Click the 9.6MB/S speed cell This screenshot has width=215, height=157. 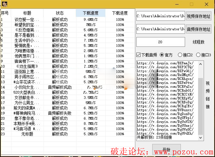(x=90, y=20)
